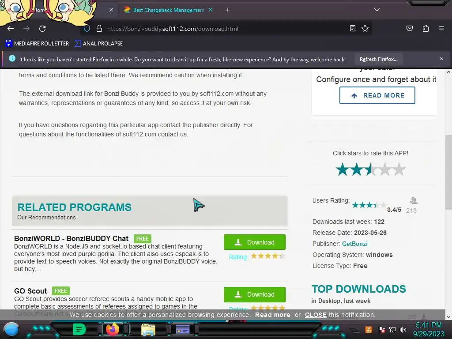This screenshot has width=452, height=339.
Task: Click CLOSE in cookie notification
Action: pyautogui.click(x=316, y=315)
